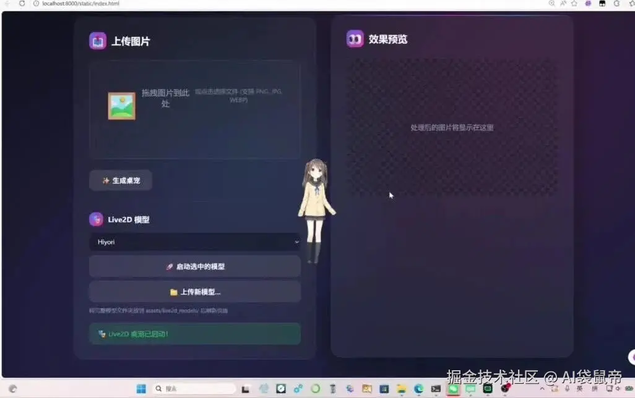Click the favorites star icon in address bar

(574, 3)
